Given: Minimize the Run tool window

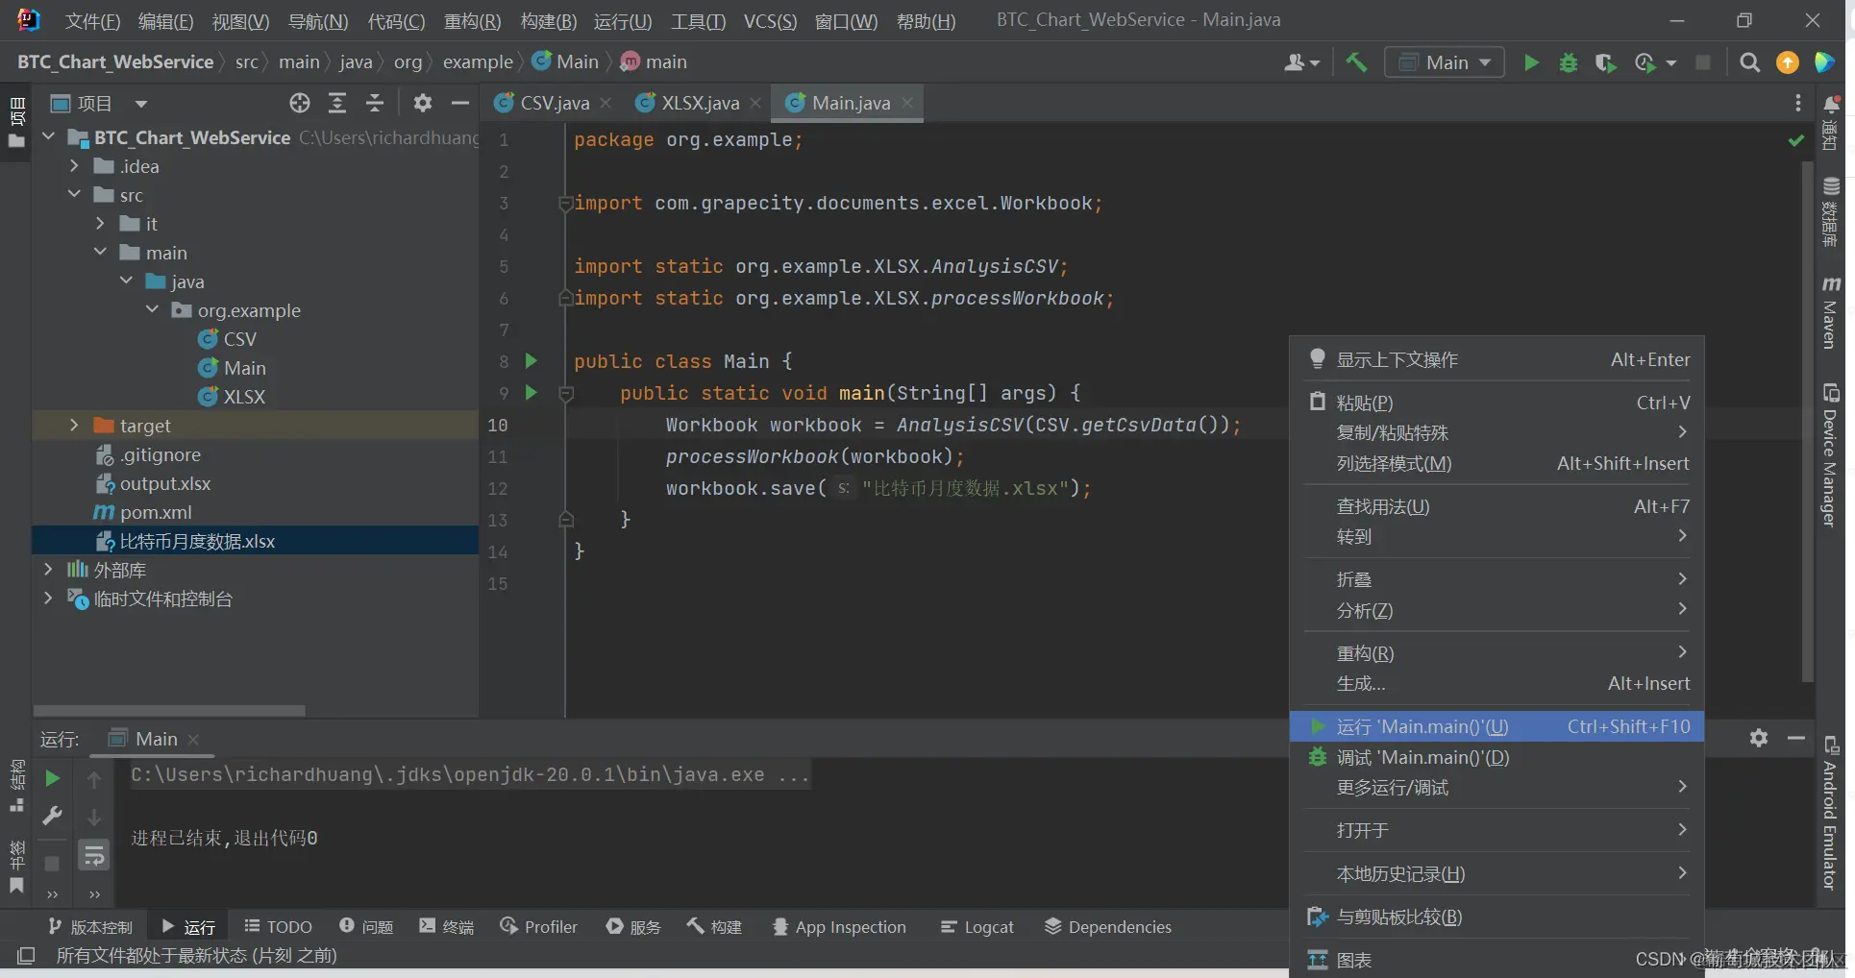Looking at the screenshot, I should point(1796,738).
